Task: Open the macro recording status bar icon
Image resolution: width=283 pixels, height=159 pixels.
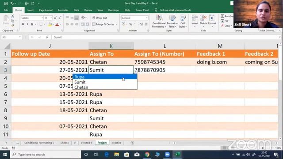Action: [13, 148]
